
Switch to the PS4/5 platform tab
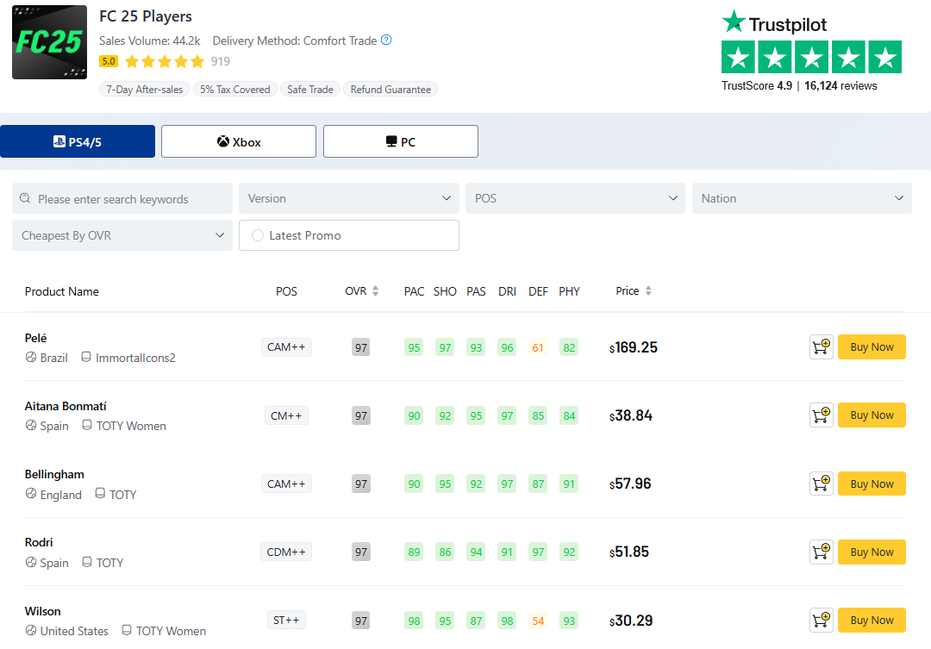[78, 141]
